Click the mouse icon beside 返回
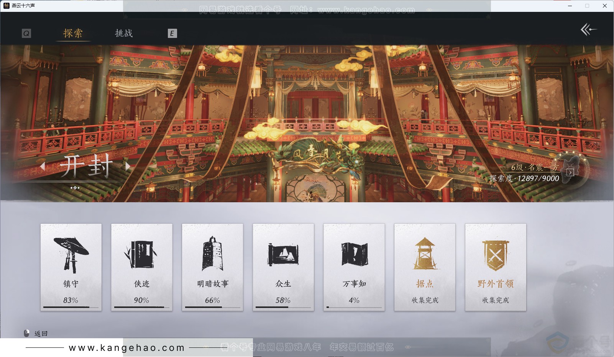 tap(26, 334)
